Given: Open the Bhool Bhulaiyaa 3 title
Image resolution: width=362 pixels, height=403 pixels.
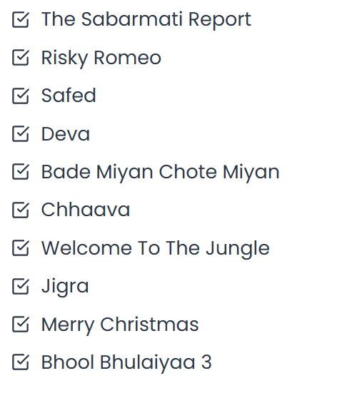Looking at the screenshot, I should (x=126, y=363).
